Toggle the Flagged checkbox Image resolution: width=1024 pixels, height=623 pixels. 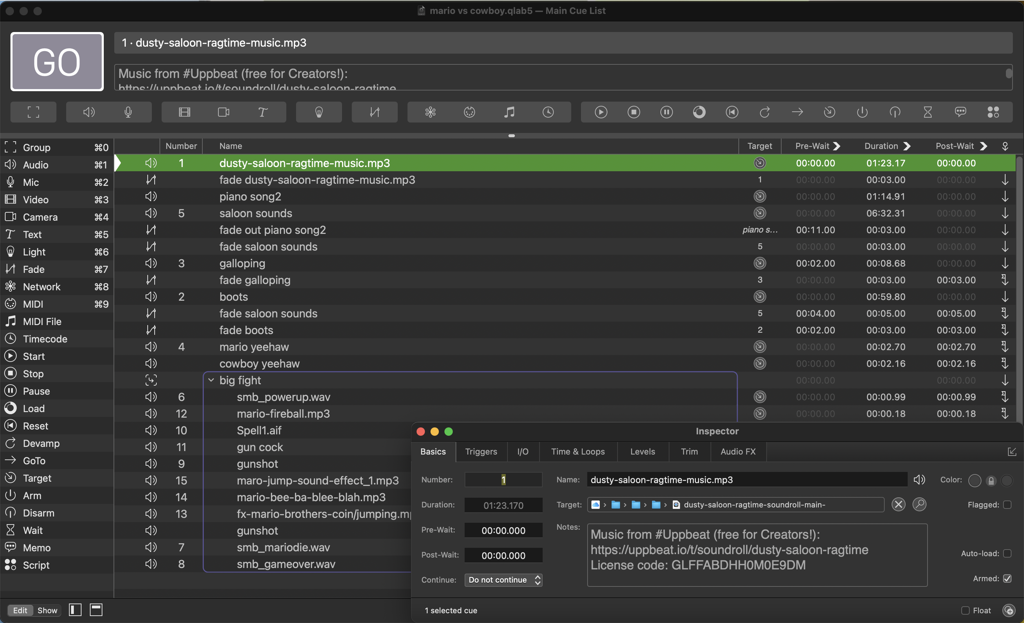(x=1007, y=505)
